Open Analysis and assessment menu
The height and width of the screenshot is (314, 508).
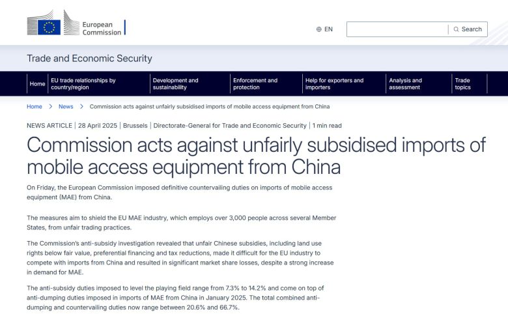pyautogui.click(x=405, y=84)
